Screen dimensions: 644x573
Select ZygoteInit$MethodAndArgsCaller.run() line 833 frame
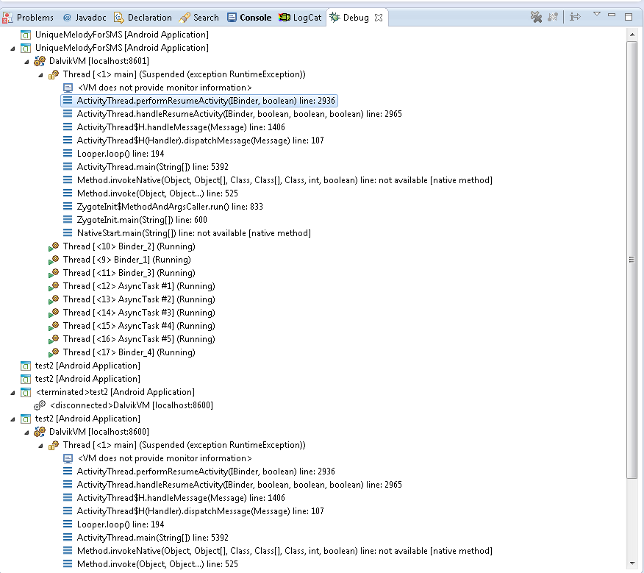point(170,207)
